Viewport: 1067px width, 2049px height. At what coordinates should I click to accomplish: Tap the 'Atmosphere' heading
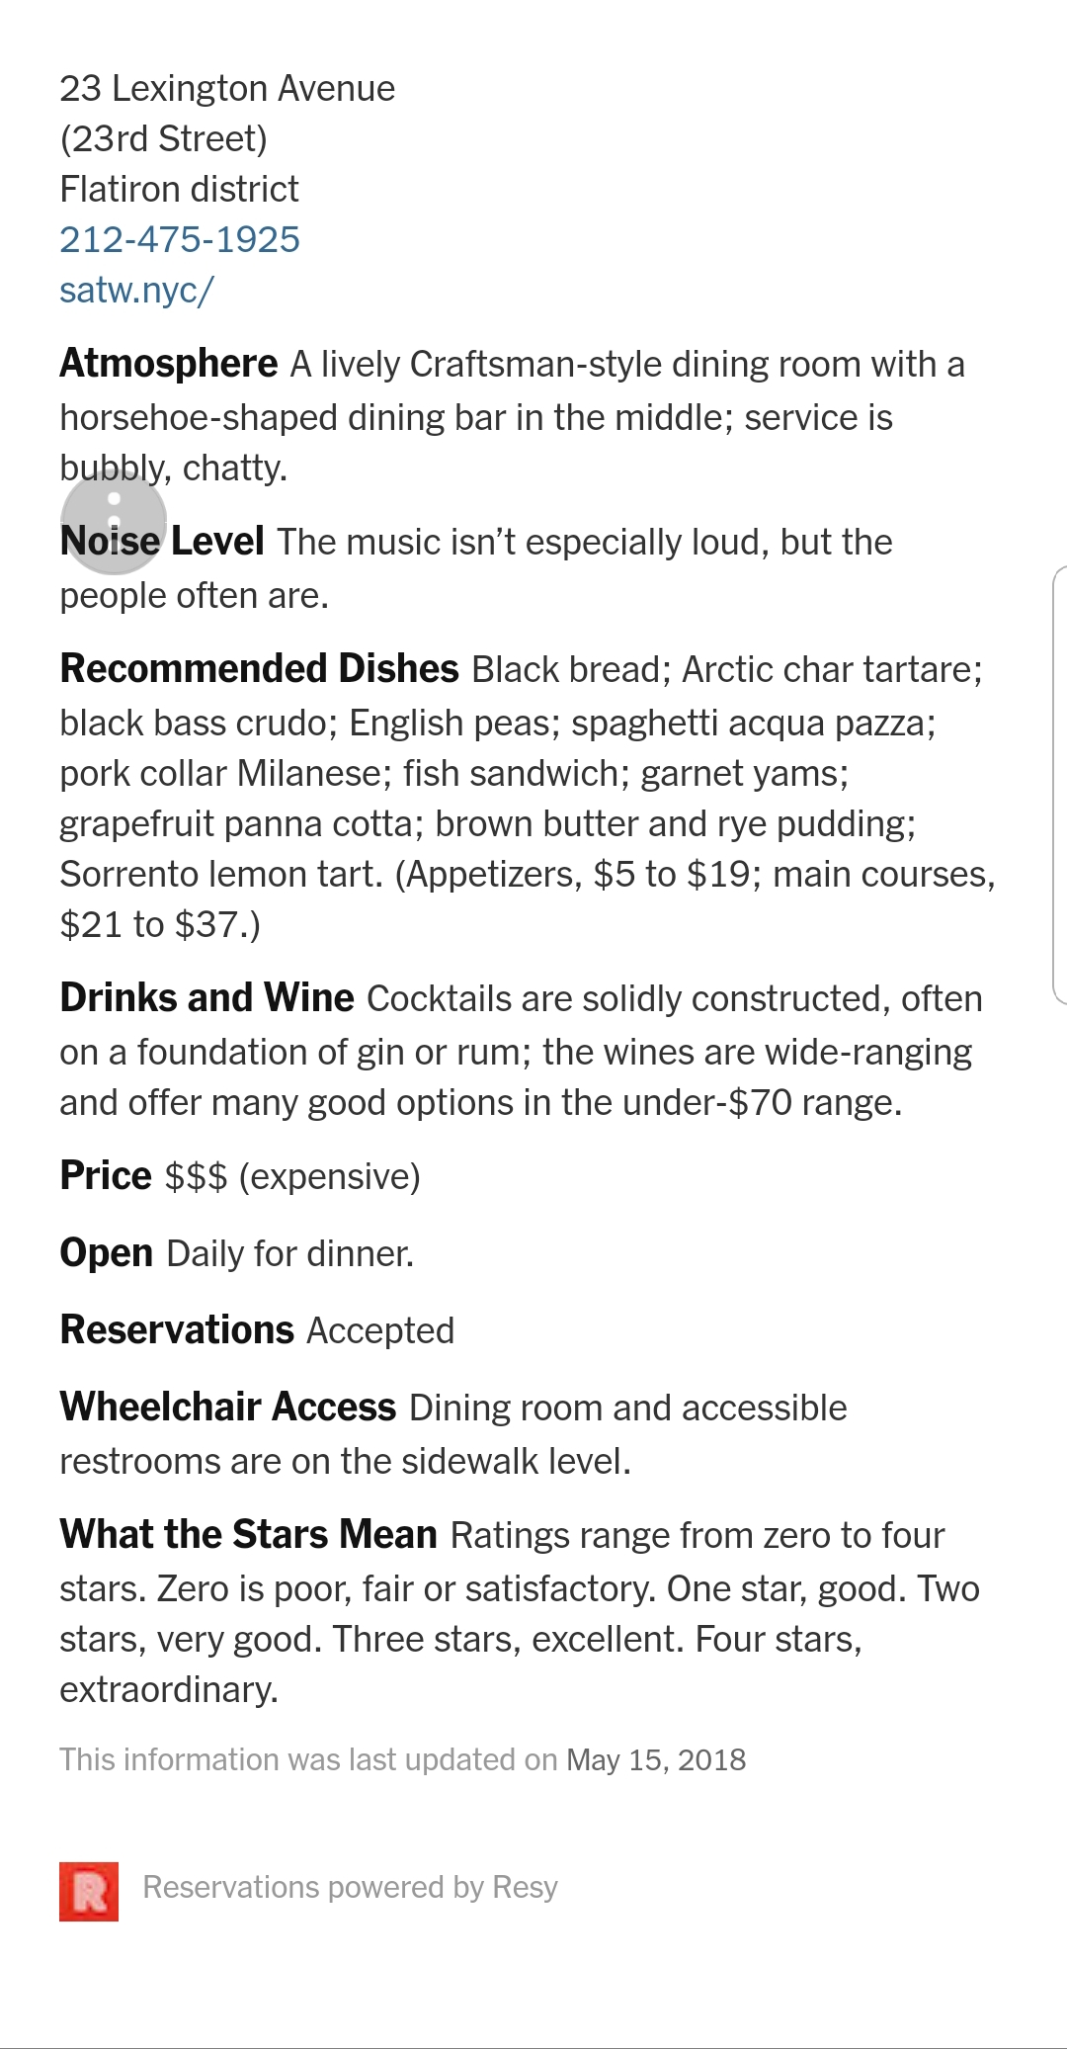tap(169, 364)
